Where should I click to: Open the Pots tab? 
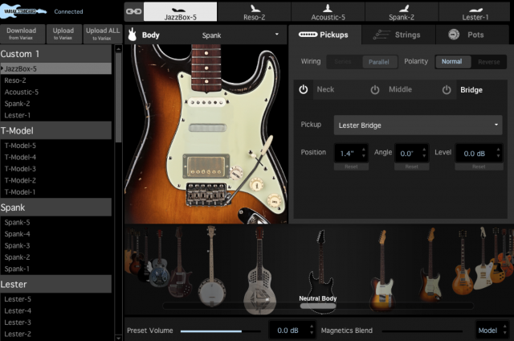pyautogui.click(x=472, y=35)
